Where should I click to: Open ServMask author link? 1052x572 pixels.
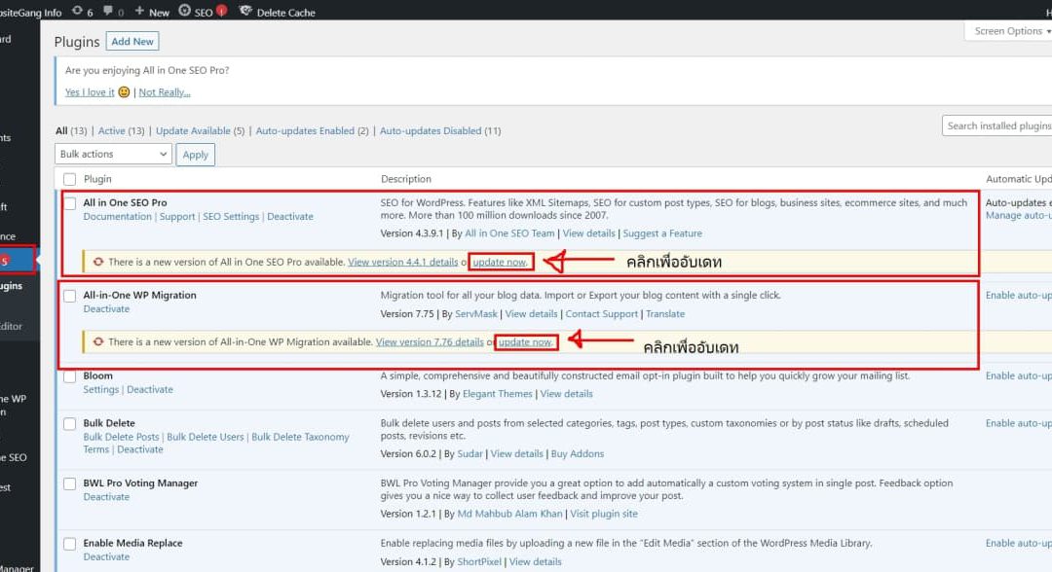tap(476, 313)
